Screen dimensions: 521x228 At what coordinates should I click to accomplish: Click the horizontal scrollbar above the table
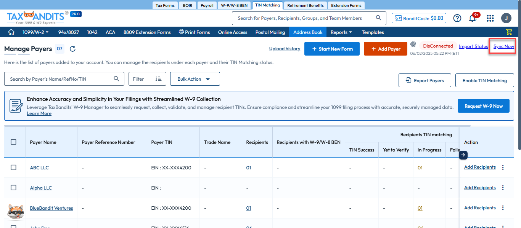tap(237, 125)
